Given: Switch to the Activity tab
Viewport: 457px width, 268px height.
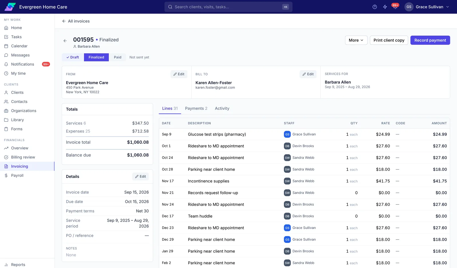Looking at the screenshot, I should [222, 108].
